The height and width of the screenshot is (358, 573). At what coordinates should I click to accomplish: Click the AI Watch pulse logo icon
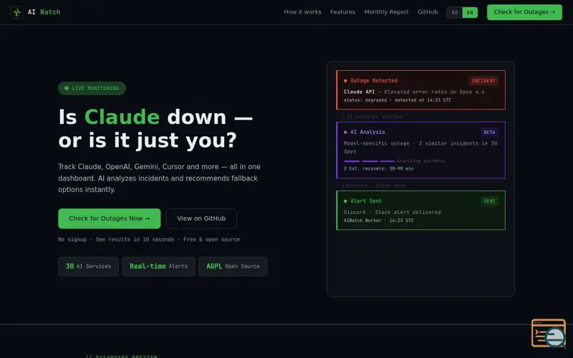pyautogui.click(x=16, y=12)
